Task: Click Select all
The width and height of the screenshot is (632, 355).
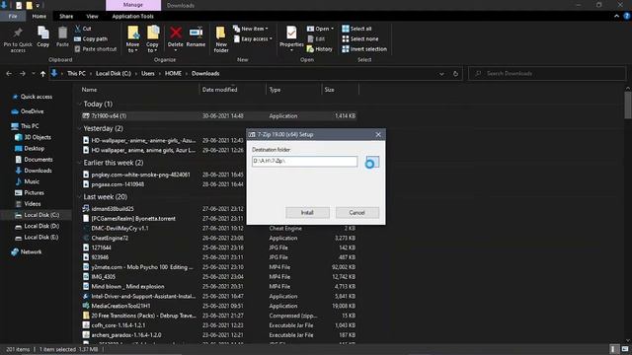Action: pos(357,29)
